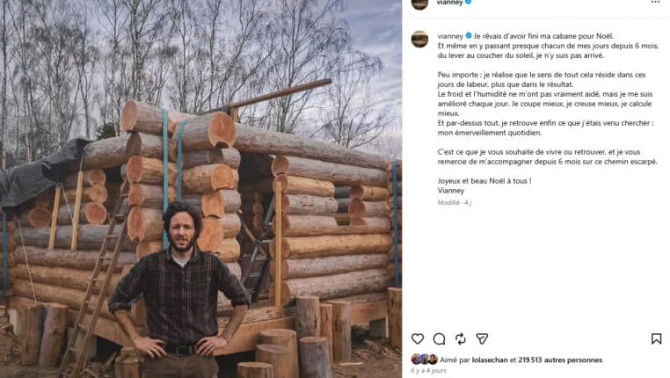This screenshot has height=378, width=670.
Task: Open the vianney profile link in the header
Action: click(x=449, y=4)
